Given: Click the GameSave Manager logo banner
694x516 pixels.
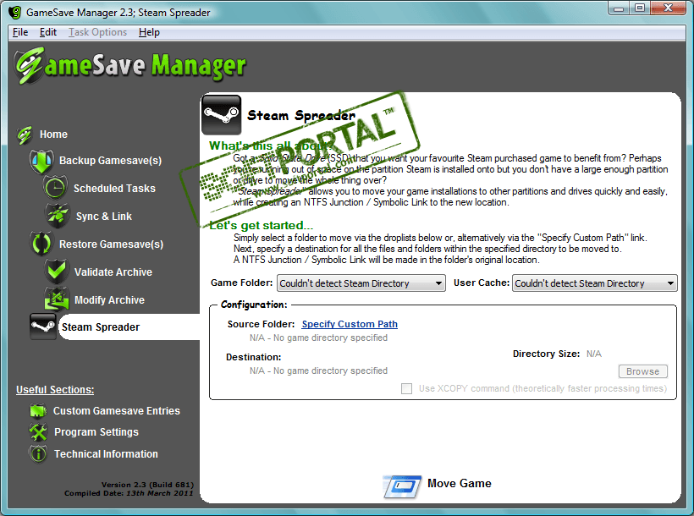Looking at the screenshot, I should click(x=129, y=66).
